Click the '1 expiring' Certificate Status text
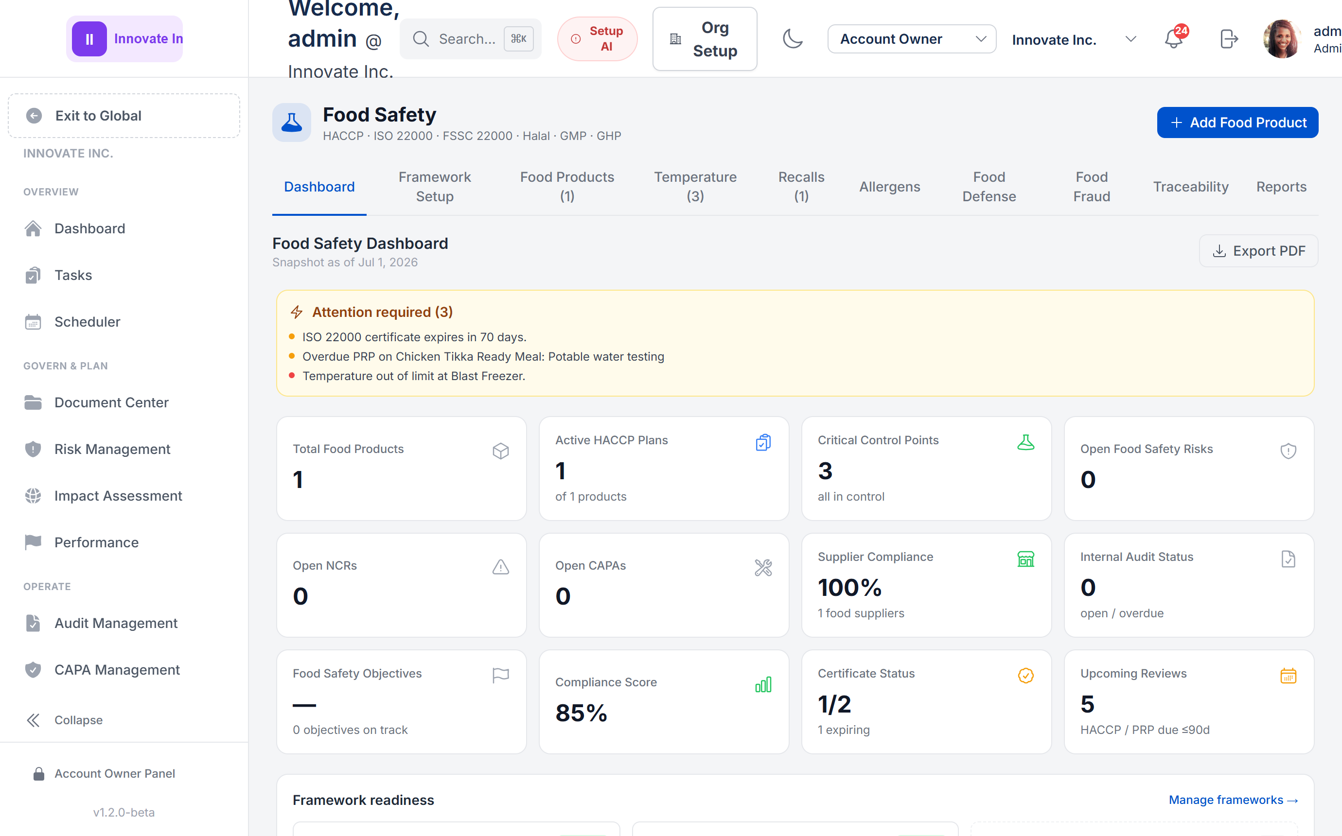The width and height of the screenshot is (1342, 836). coord(844,730)
